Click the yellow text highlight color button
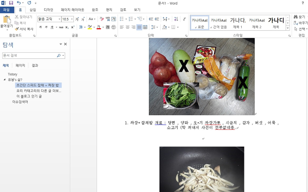Viewport: 308px width, 192px height. [x=90, y=27]
